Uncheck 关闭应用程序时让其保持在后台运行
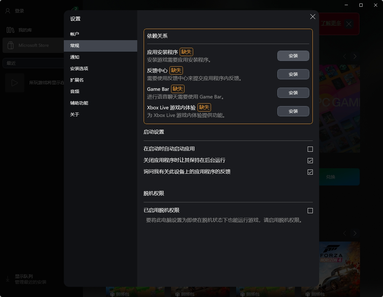Viewport: 383px width, 297px height. tap(310, 161)
